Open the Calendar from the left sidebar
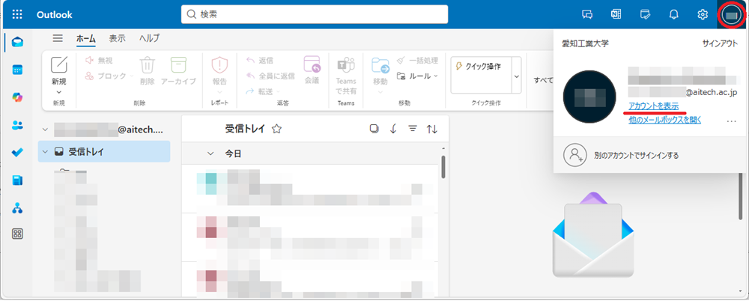Image resolution: width=749 pixels, height=301 pixels. (17, 70)
